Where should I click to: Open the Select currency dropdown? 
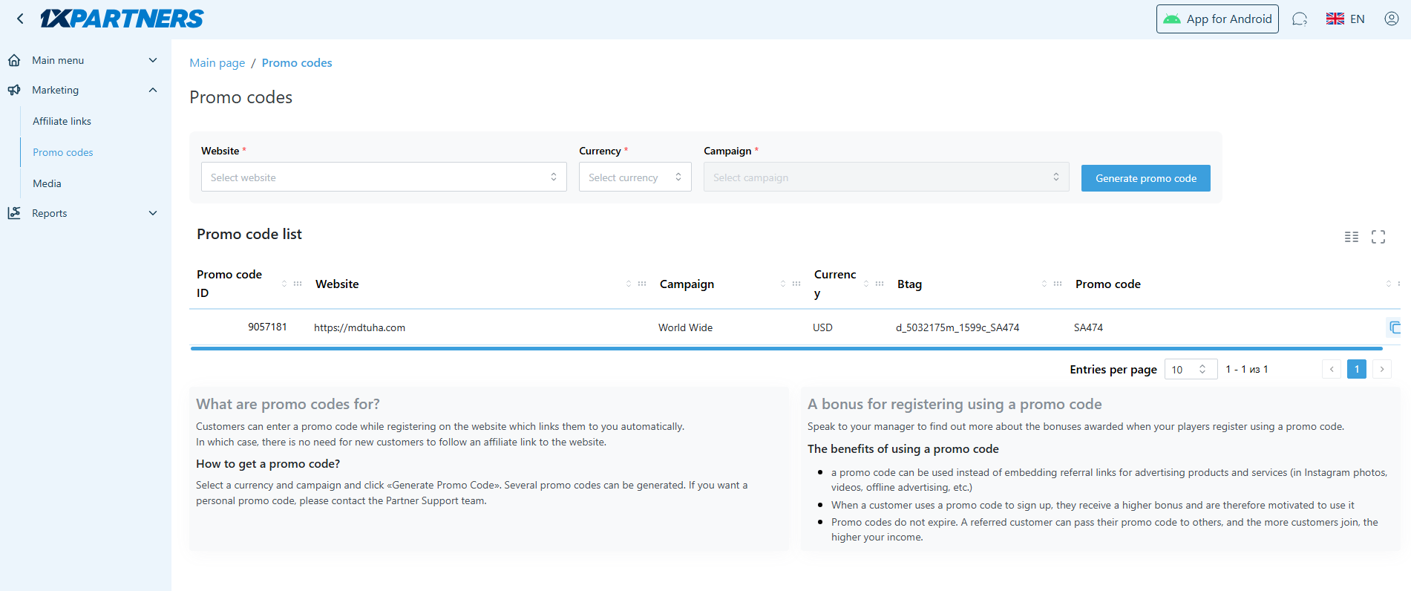click(x=635, y=177)
